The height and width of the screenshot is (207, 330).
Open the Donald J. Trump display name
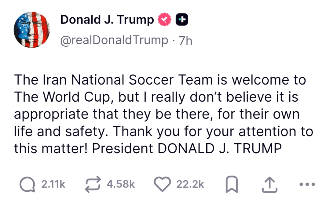click(107, 20)
